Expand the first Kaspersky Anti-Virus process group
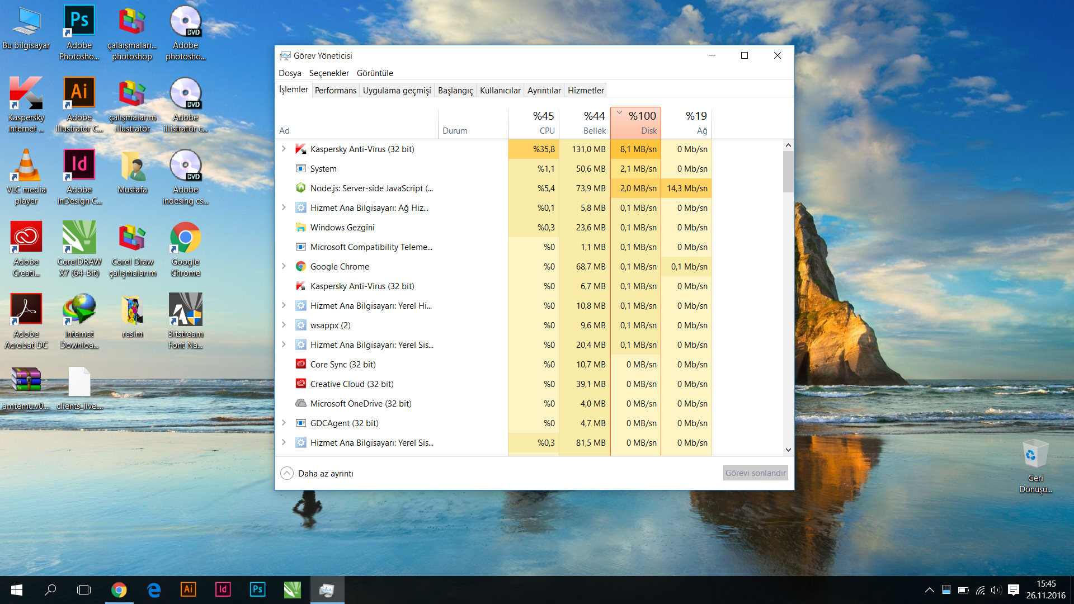 [284, 149]
